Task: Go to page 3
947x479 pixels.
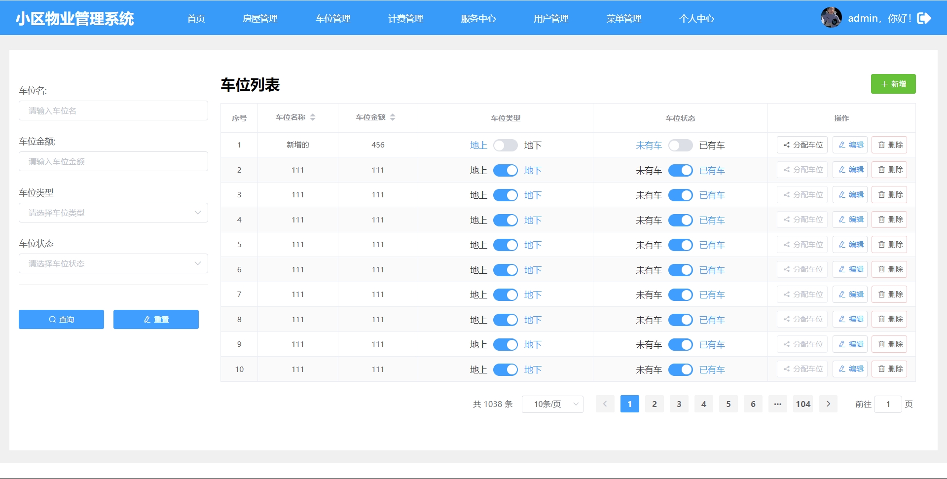Action: [x=679, y=404]
